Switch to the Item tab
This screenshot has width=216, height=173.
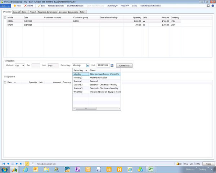[24, 12]
